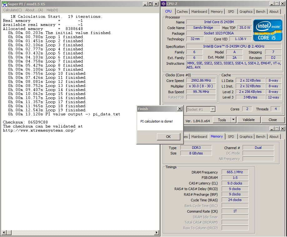
Task: Open the Calculate(C) menu in Super PI
Action: point(13,10)
